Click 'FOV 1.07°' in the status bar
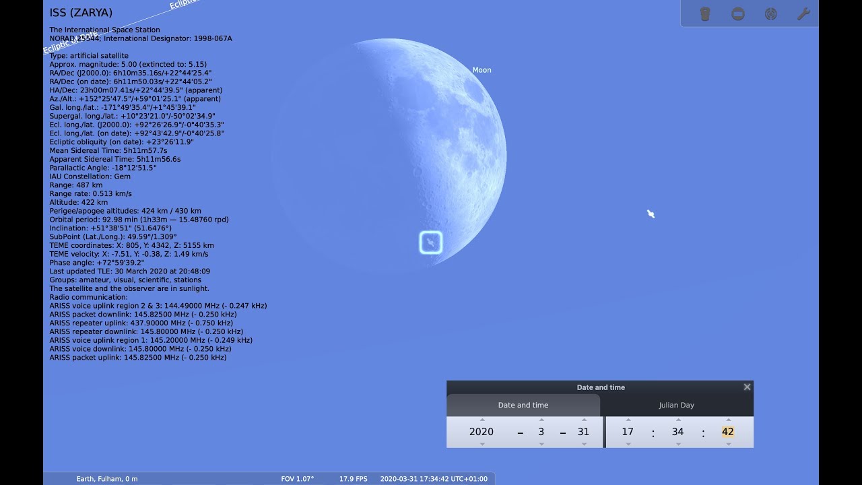The image size is (862, 485). [x=298, y=479]
